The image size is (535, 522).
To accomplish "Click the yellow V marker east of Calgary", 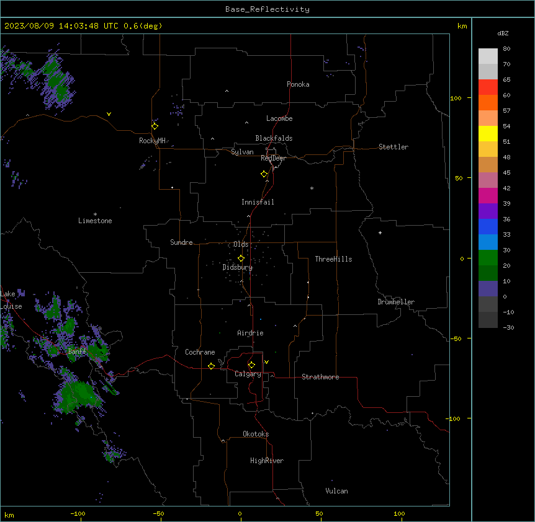I will [x=266, y=362].
